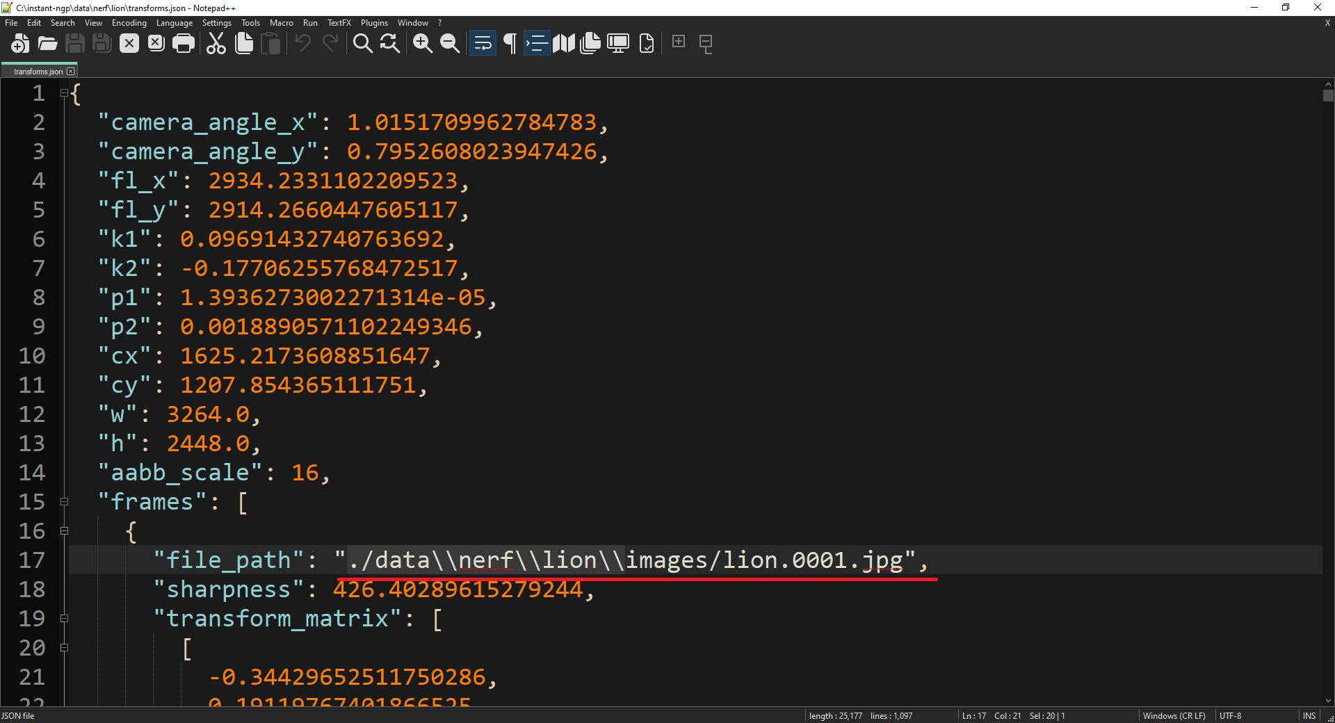The width and height of the screenshot is (1335, 723).
Task: Open Replace with the magnifier-arrows icon
Action: (x=390, y=43)
